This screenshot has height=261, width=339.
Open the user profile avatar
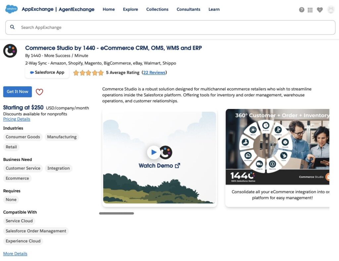click(331, 10)
